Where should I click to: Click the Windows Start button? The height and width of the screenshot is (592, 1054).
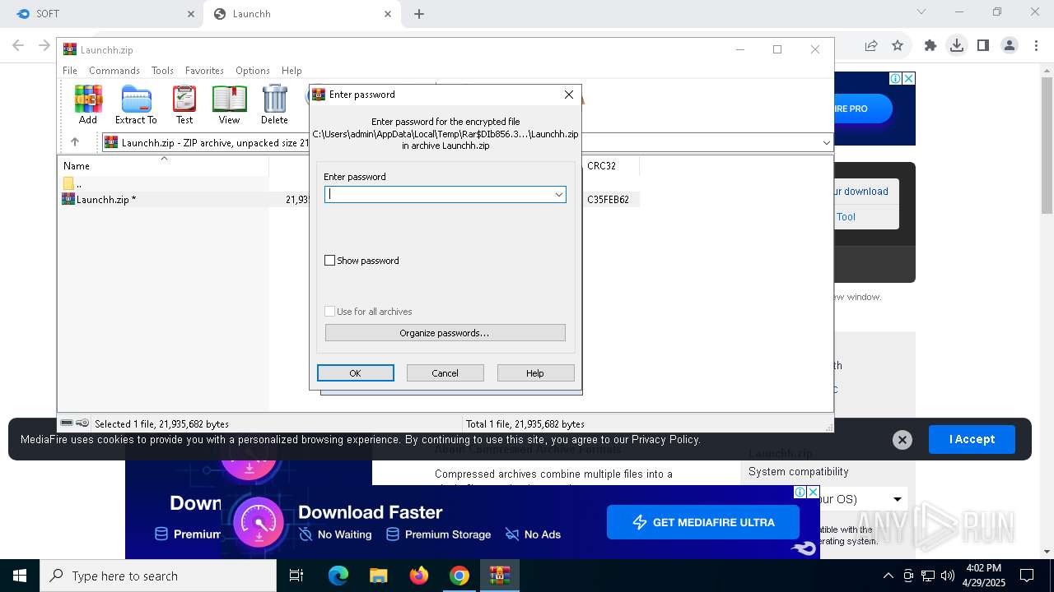(x=20, y=576)
